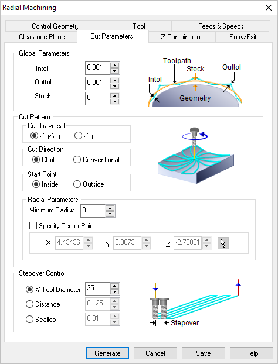Screen dimensions: 278x364
Task: Decrease Outtol value with down arrow
Action: [x=114, y=86]
